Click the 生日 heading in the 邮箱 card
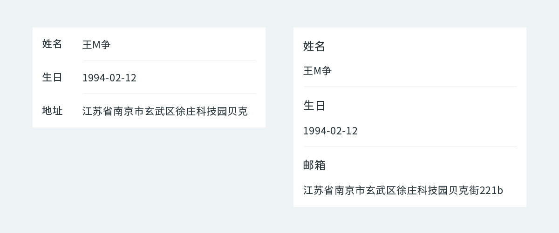 [x=314, y=106]
